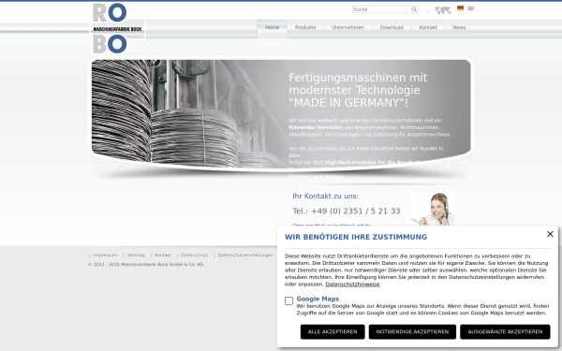Click the Alle Akzeptieren button

333,332
